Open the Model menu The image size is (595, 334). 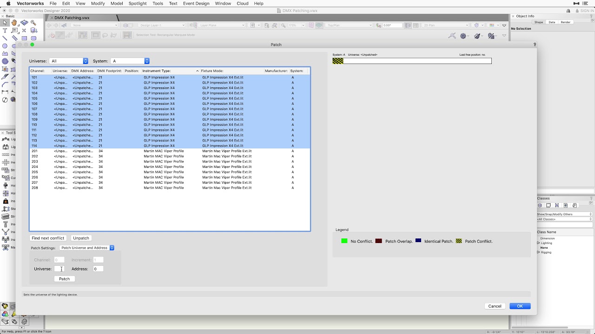point(117,3)
